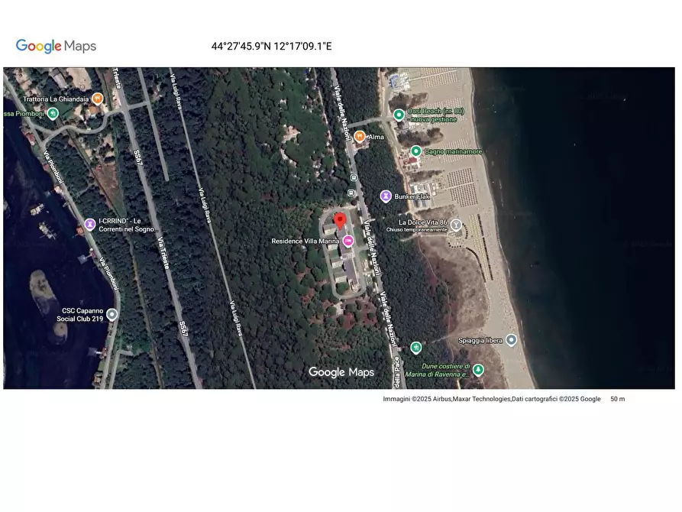Click the Dune costiere tree park pin
682x512 pixels.
[478, 370]
